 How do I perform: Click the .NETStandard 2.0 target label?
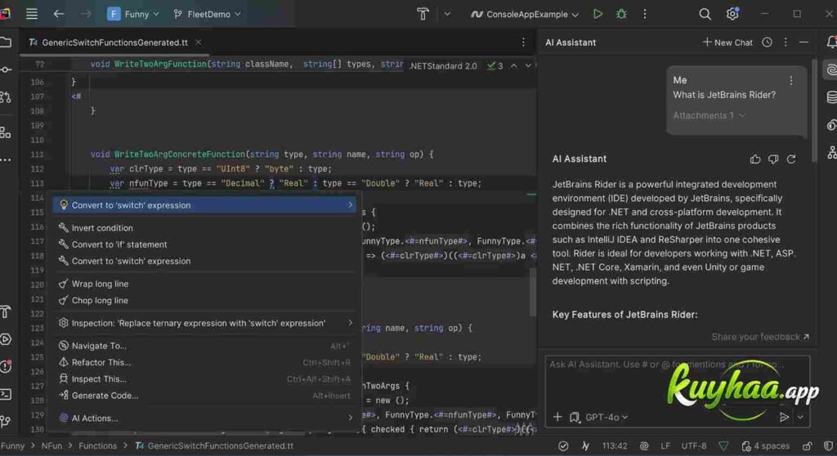443,65
